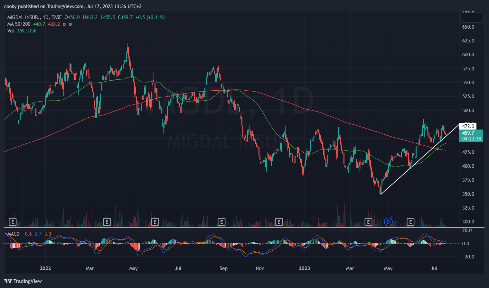Click the 350.0 price axis label
The width and height of the screenshot is (489, 288).
pos(468,194)
